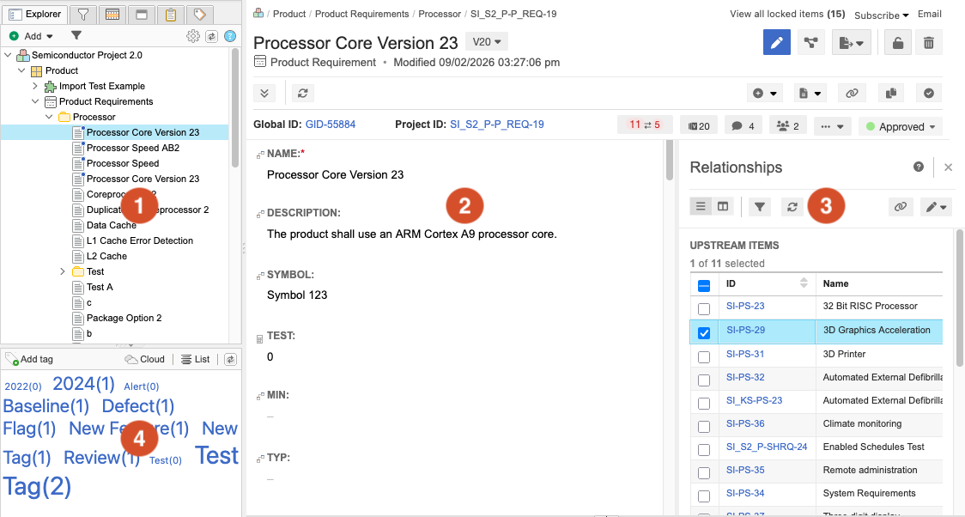Click the relationships count 11 ⇄ 5
965x517 pixels.
(645, 125)
